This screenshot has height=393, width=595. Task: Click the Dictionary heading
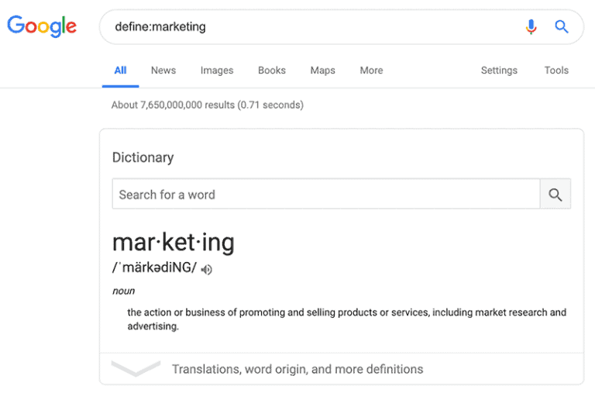click(143, 157)
